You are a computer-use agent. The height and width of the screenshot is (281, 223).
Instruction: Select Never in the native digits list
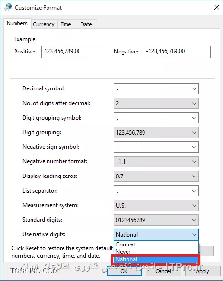156,252
